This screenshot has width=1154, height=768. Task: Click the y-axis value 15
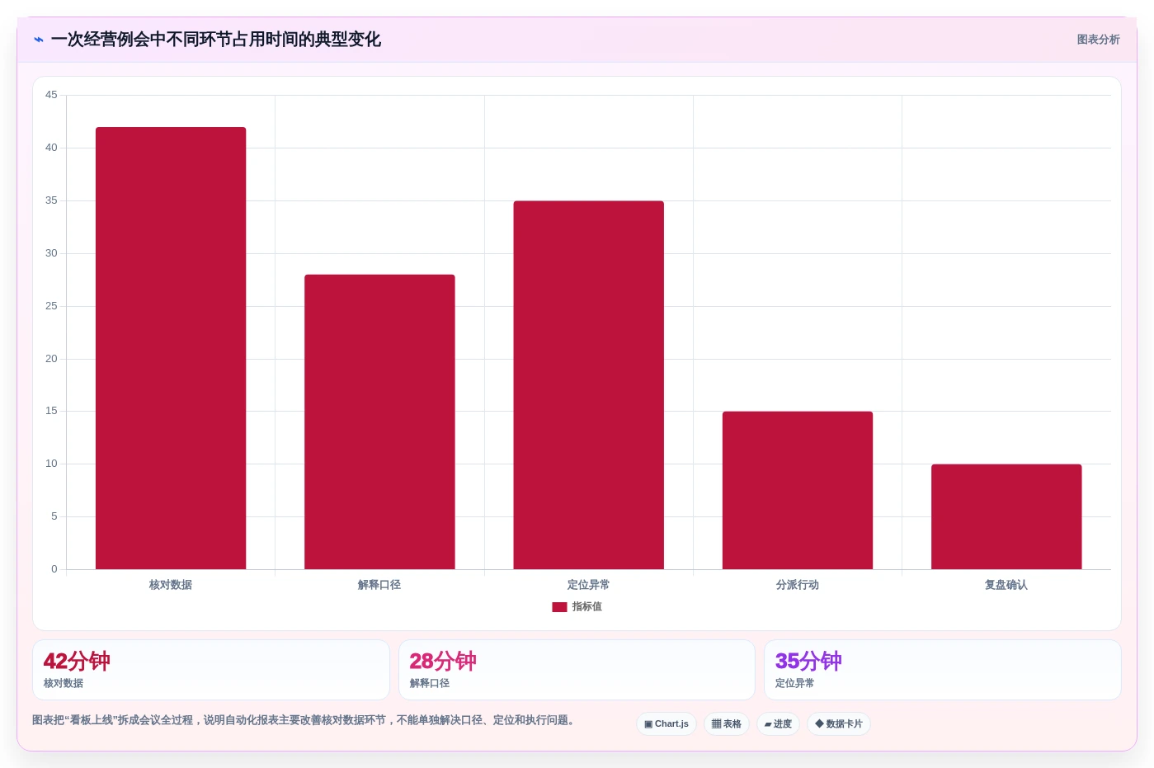click(51, 411)
